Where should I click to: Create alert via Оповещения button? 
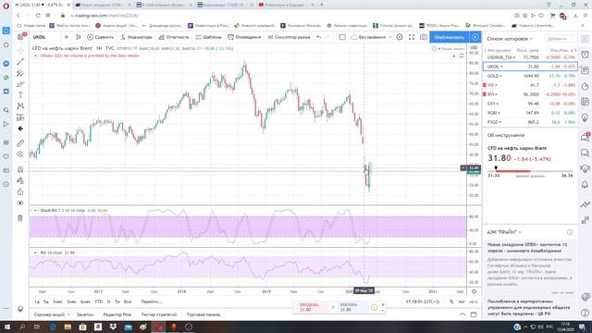(x=244, y=37)
